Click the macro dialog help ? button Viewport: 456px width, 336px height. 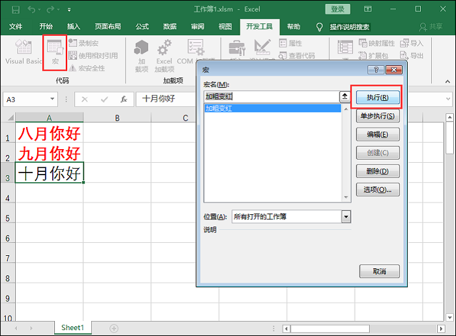click(376, 70)
